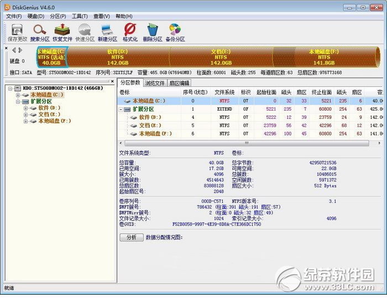Click the 序号(状态) column header
387x298 pixels.
(x=195, y=92)
